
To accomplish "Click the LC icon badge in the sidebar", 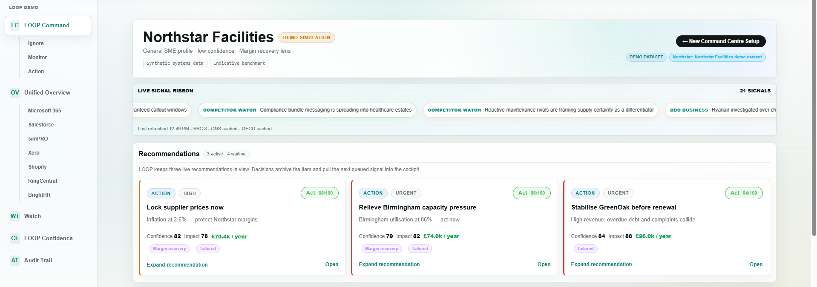I will (x=15, y=25).
